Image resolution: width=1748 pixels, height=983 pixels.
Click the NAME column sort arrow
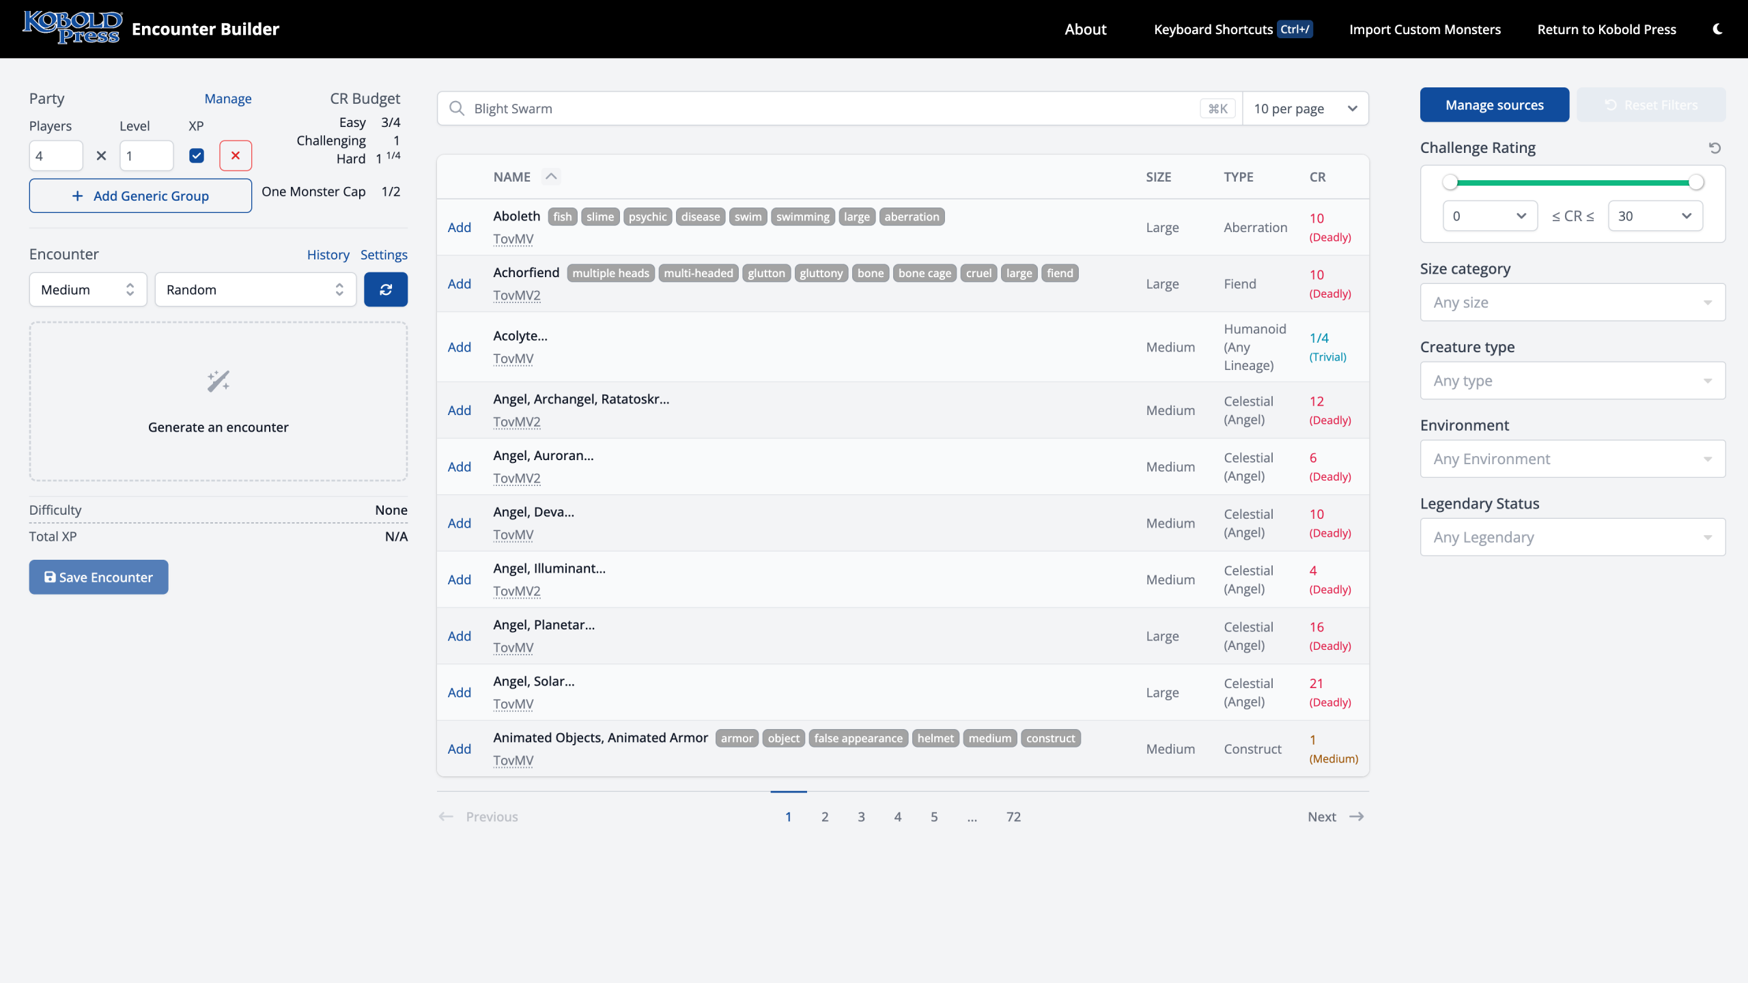[x=551, y=177]
